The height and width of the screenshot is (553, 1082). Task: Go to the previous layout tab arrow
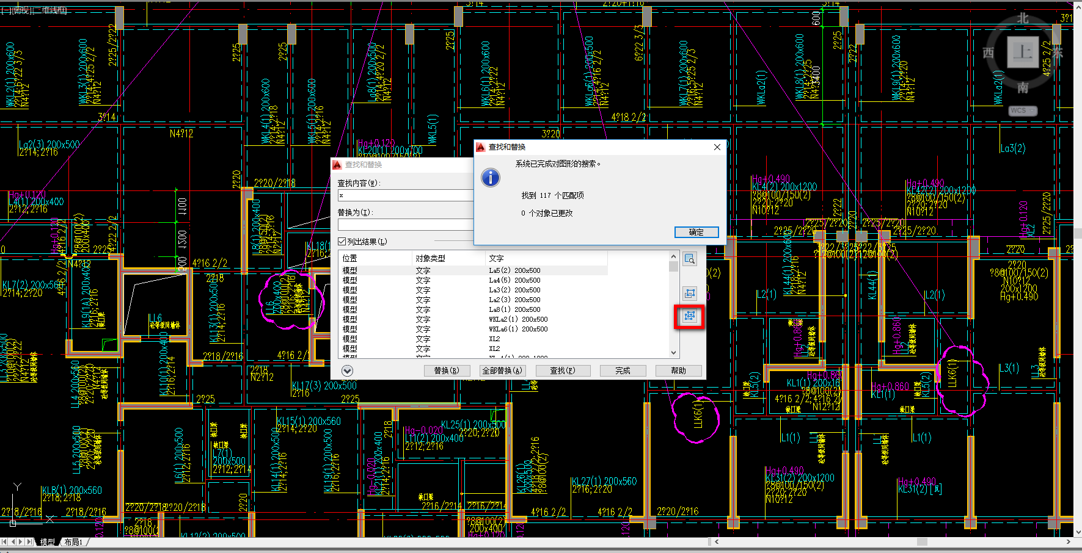click(13, 541)
